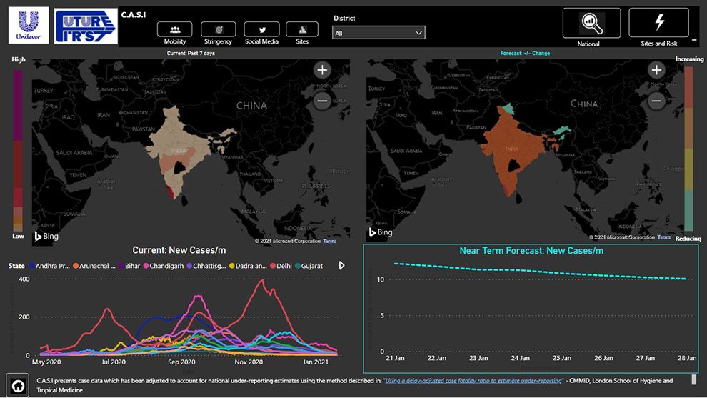Select the Bihar legend entry

(x=129, y=266)
